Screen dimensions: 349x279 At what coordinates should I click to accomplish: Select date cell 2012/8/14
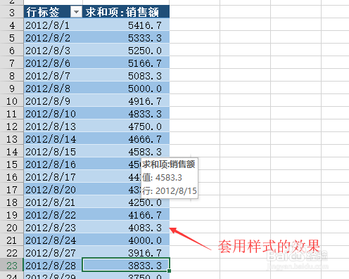pyautogui.click(x=53, y=139)
